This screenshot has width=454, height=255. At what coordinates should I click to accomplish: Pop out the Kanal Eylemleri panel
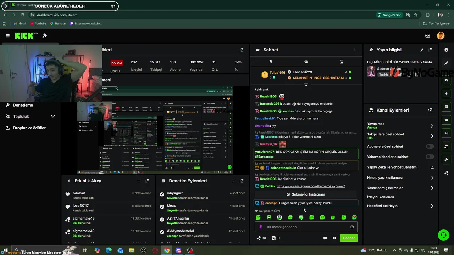point(430,110)
